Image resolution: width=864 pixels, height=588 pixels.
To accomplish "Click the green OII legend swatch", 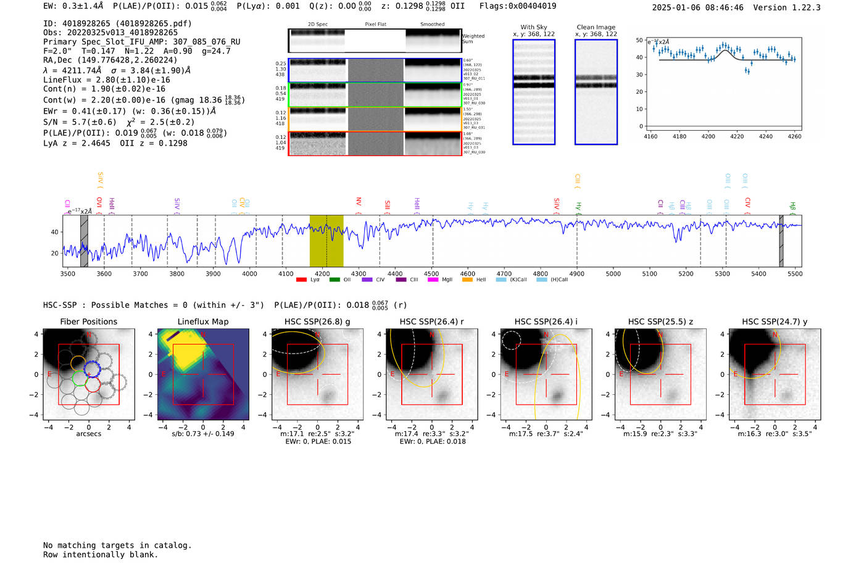I will point(334,280).
